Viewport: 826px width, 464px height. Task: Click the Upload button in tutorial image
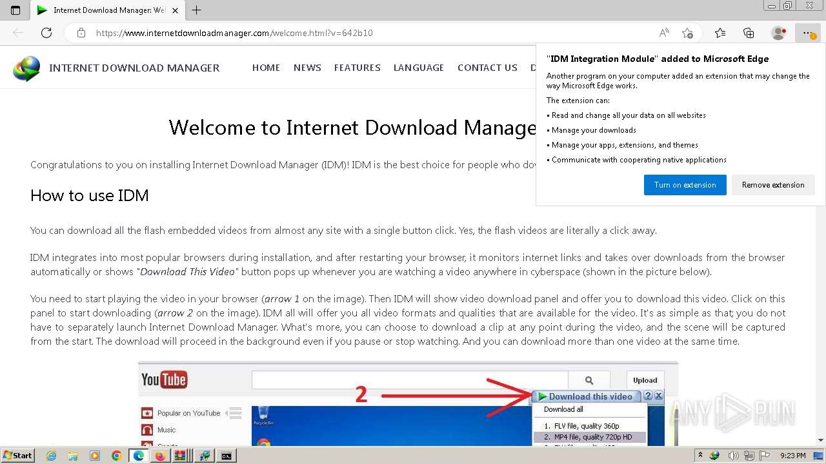tap(645, 380)
